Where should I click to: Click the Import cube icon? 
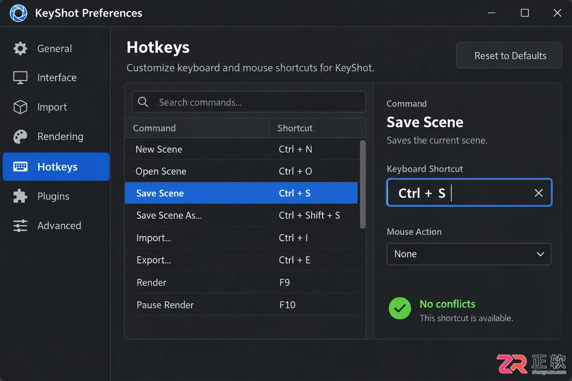click(x=20, y=107)
